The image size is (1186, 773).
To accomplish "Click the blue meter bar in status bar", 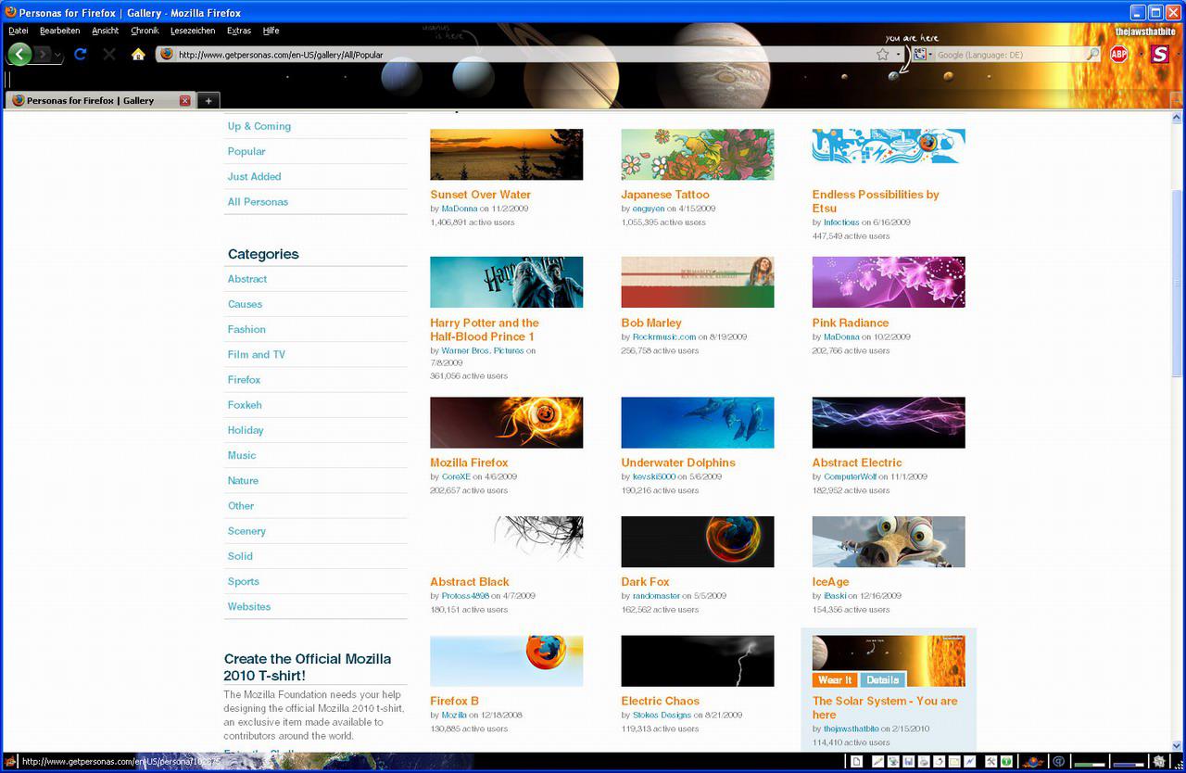I will click(x=1129, y=765).
